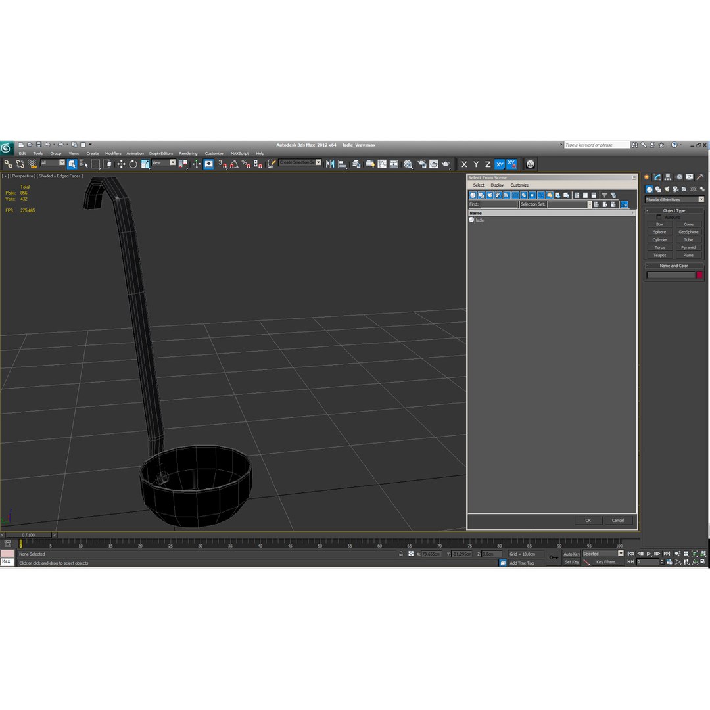Toggle Display Lights filter in Select From Scene
The image size is (710, 710).
click(490, 195)
